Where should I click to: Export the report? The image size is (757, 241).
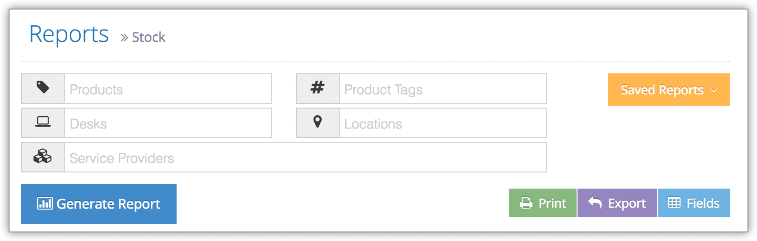click(x=617, y=203)
